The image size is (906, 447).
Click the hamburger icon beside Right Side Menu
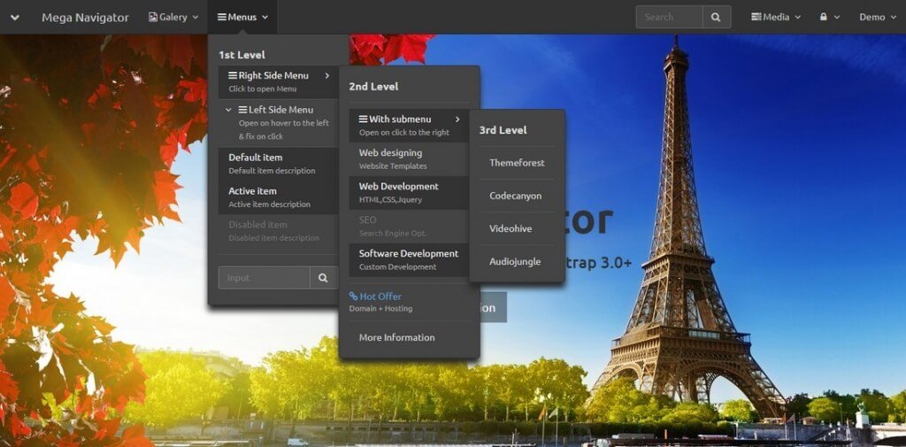pyautogui.click(x=233, y=76)
